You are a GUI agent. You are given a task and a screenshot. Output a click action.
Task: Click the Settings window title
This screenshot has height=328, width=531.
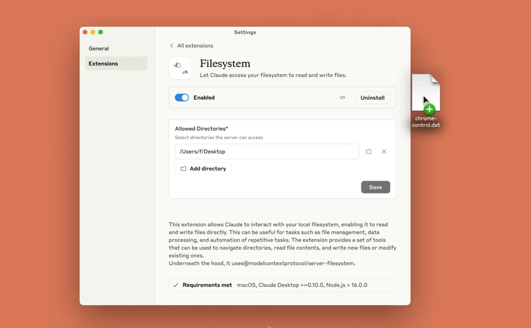coord(245,32)
